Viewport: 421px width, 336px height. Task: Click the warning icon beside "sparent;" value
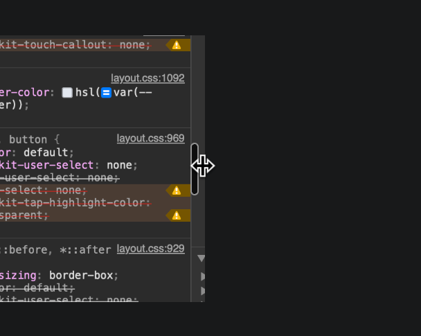point(177,215)
